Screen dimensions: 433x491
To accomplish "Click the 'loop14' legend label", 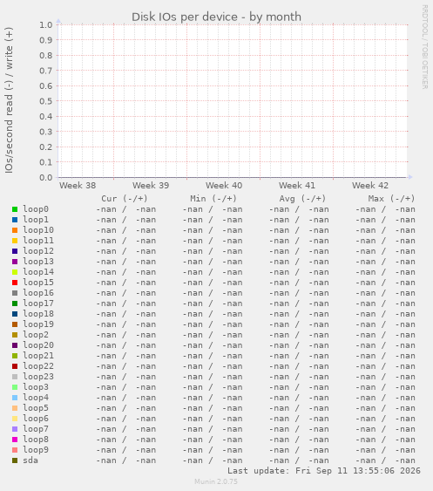I will (38, 272).
